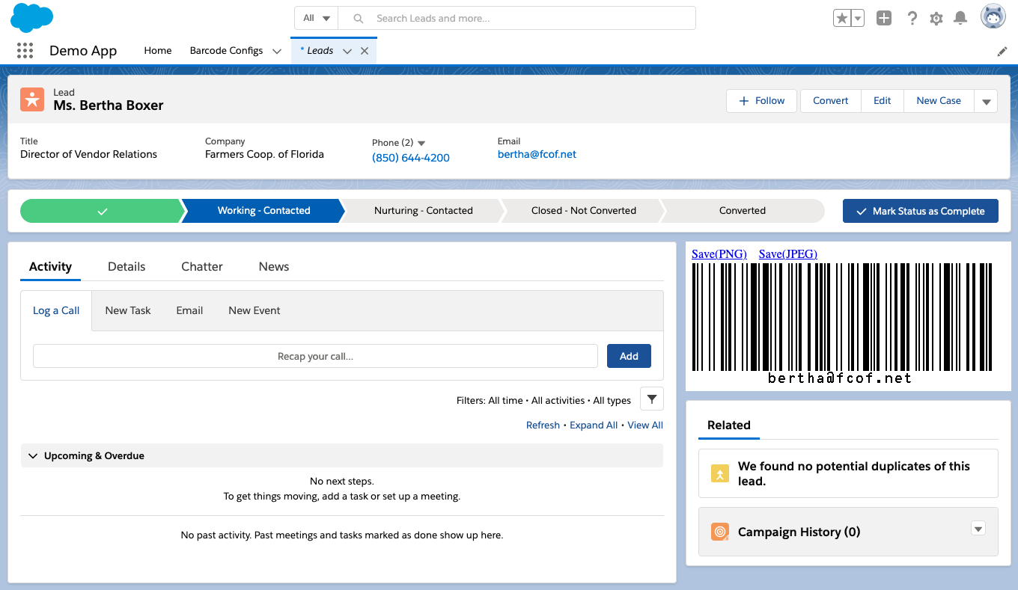
Task: Open the activity filters funnel icon
Action: coord(651,399)
